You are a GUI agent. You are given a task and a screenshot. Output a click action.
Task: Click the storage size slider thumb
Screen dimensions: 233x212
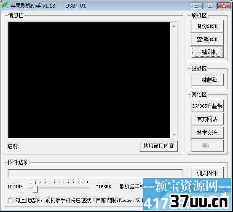[35, 188]
